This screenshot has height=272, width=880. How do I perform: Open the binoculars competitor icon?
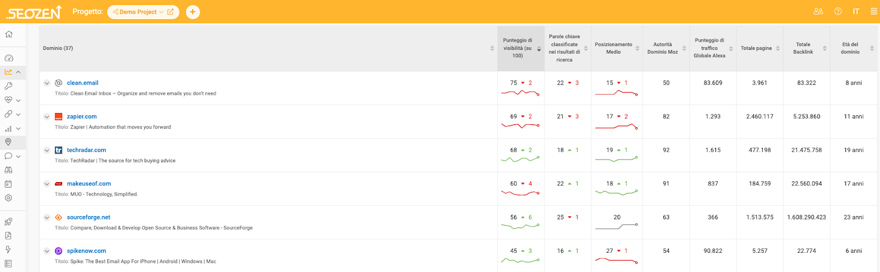(x=8, y=170)
